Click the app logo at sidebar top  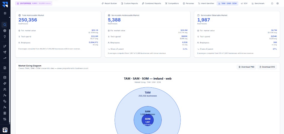[5, 4]
